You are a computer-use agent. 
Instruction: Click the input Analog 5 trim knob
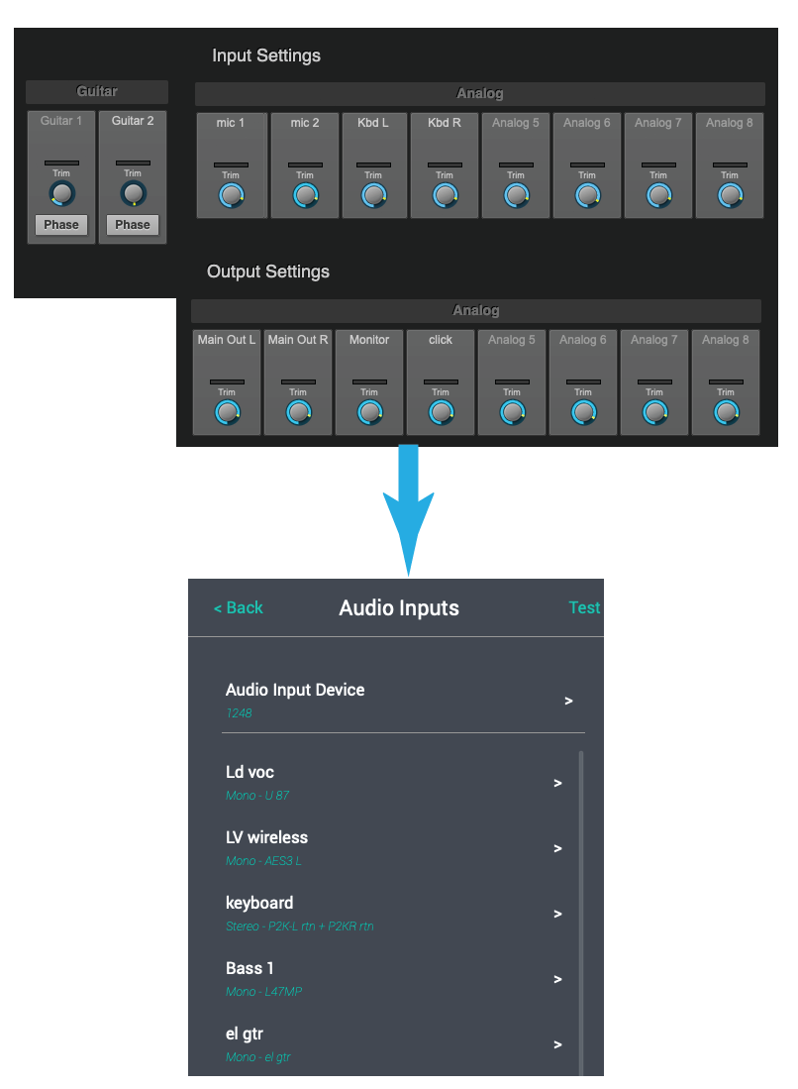(516, 196)
